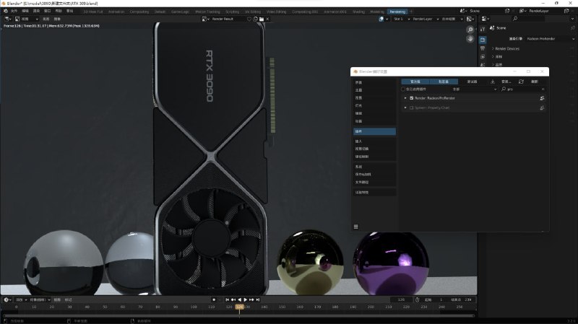Screen dimensions: 578x324
Task: Open the render engine Radeon ProRender dropdown
Action: coord(550,39)
